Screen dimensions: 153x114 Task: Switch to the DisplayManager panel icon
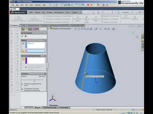[x=37, y=29]
